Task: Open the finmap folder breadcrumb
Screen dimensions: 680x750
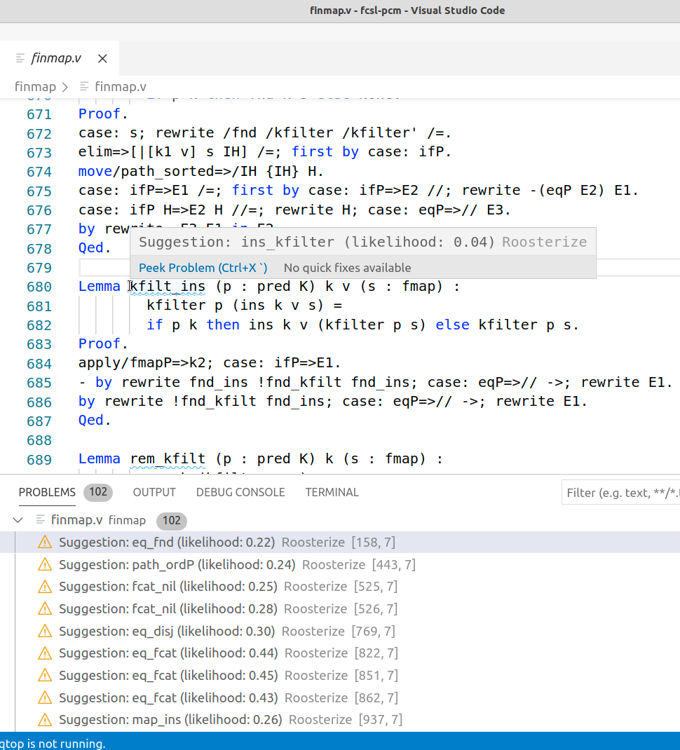Action: pos(35,87)
